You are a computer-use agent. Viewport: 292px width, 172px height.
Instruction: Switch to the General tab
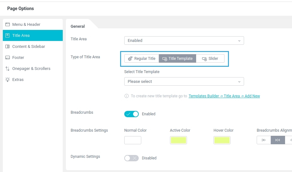(78, 26)
